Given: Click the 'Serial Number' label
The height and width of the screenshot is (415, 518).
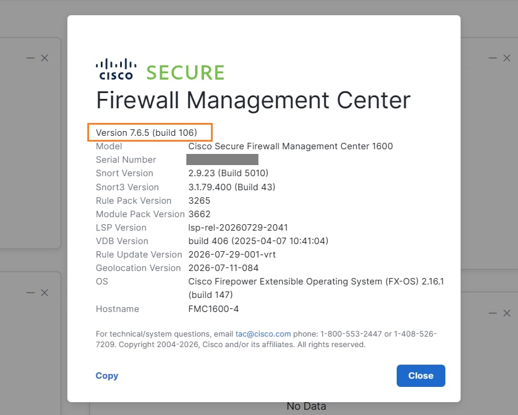Looking at the screenshot, I should (x=126, y=160).
